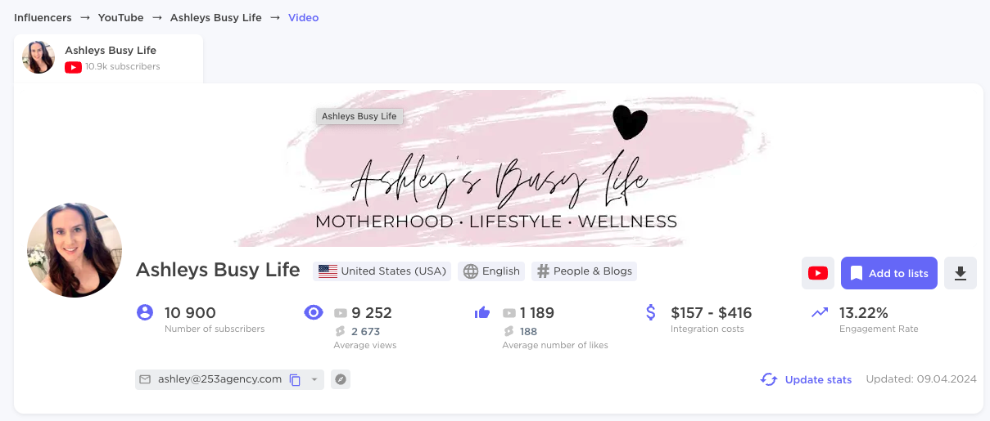Click the thumbs-up likes icon
This screenshot has height=421, width=990.
pos(482,312)
